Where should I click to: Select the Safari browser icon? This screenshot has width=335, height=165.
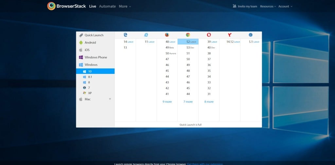(251, 35)
